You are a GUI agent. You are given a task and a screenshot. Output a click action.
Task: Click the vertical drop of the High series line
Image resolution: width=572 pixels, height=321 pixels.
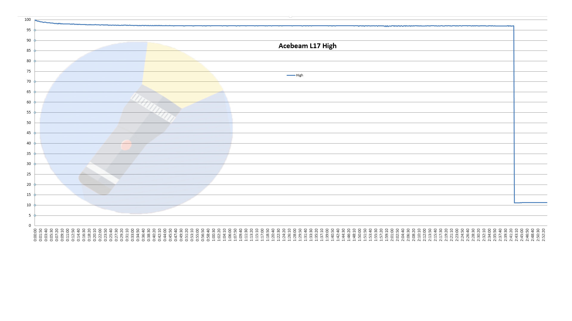[x=514, y=114]
